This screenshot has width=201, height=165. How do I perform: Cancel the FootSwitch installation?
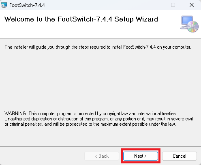click(180, 156)
